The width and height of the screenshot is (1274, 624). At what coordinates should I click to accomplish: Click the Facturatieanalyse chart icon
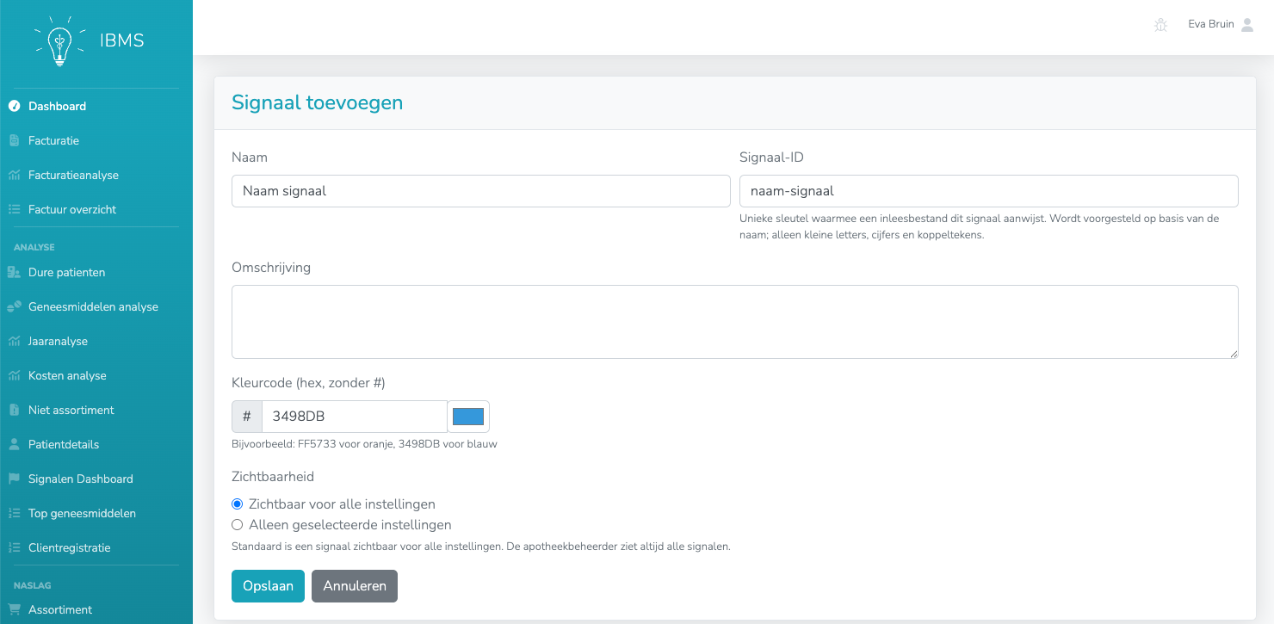pos(14,176)
